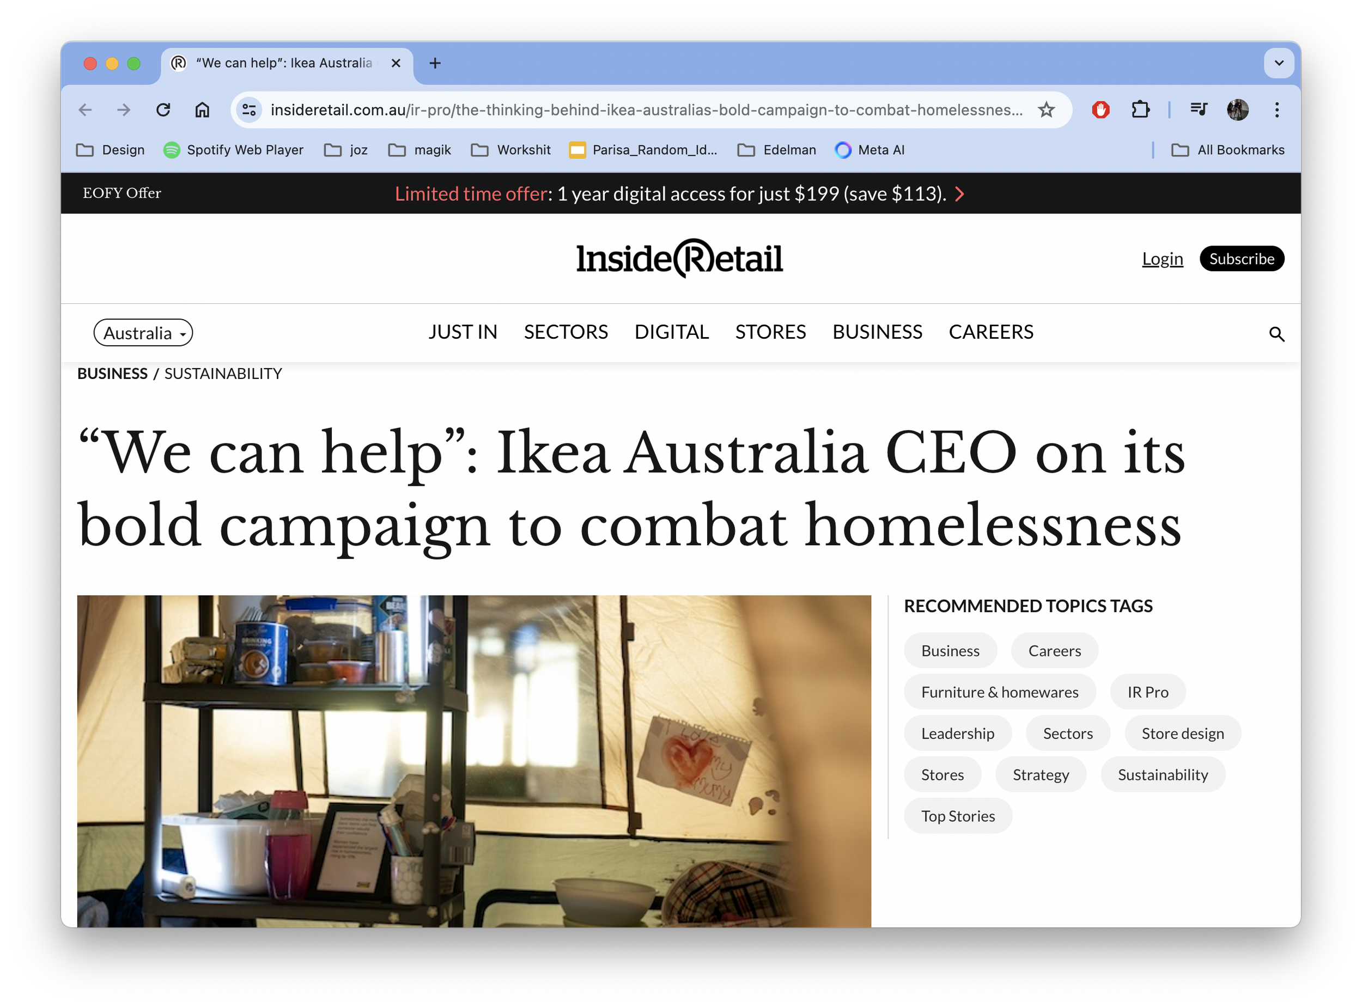Screen dimensions: 1362x1008
Task: Select STORES in navigation menu
Action: click(x=770, y=333)
